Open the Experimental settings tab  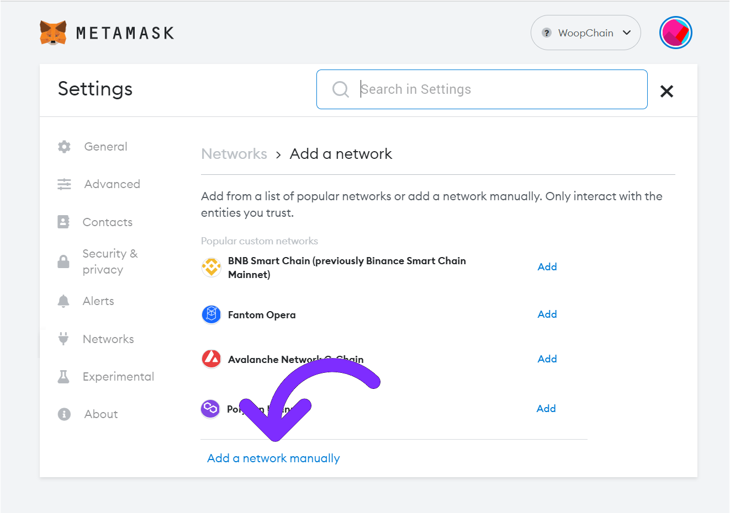[118, 377]
